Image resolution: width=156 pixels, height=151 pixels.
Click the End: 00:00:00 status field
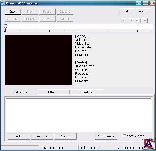97,148
